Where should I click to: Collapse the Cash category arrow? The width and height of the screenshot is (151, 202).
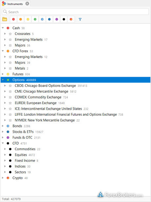click(3, 28)
